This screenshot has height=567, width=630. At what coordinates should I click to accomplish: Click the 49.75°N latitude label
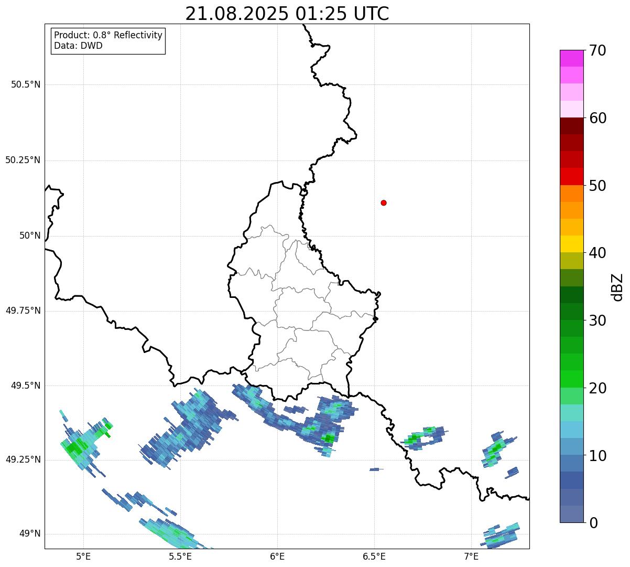point(23,311)
